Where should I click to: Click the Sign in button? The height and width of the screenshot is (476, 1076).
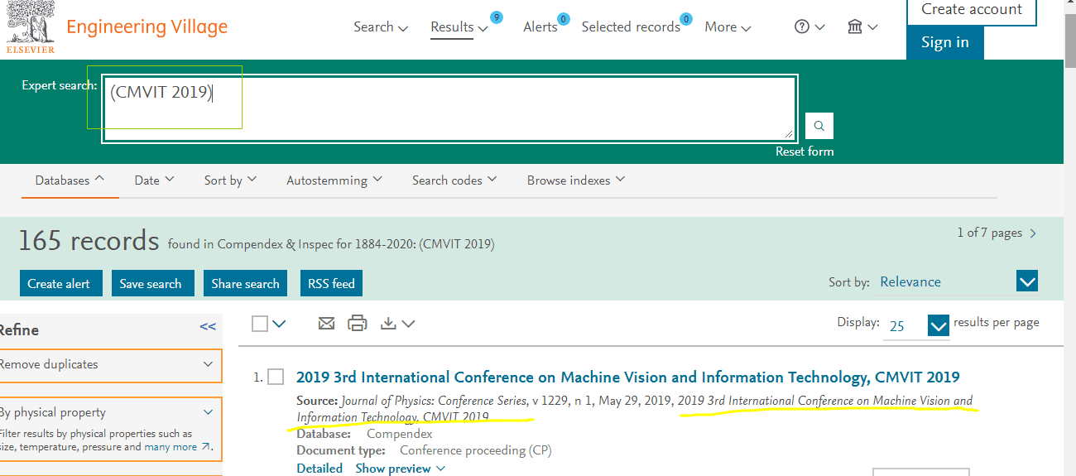[x=945, y=42]
